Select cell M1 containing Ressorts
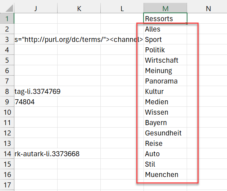 [165, 19]
